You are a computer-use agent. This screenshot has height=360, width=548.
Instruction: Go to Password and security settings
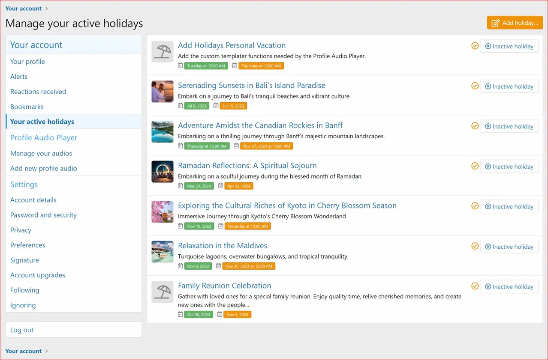[x=43, y=215]
